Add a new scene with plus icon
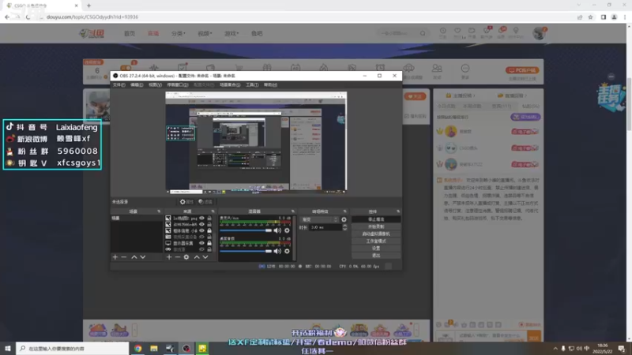Screen dimensions: 632x355 tap(115, 257)
